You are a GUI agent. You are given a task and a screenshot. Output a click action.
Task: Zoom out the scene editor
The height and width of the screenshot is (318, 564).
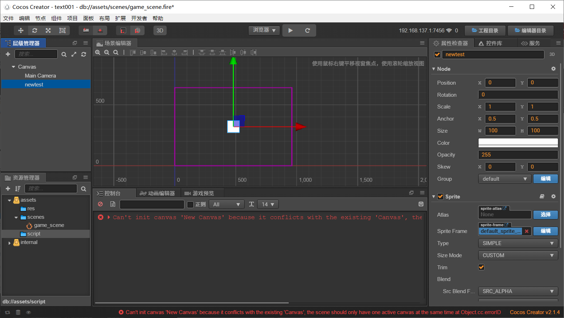click(x=107, y=52)
